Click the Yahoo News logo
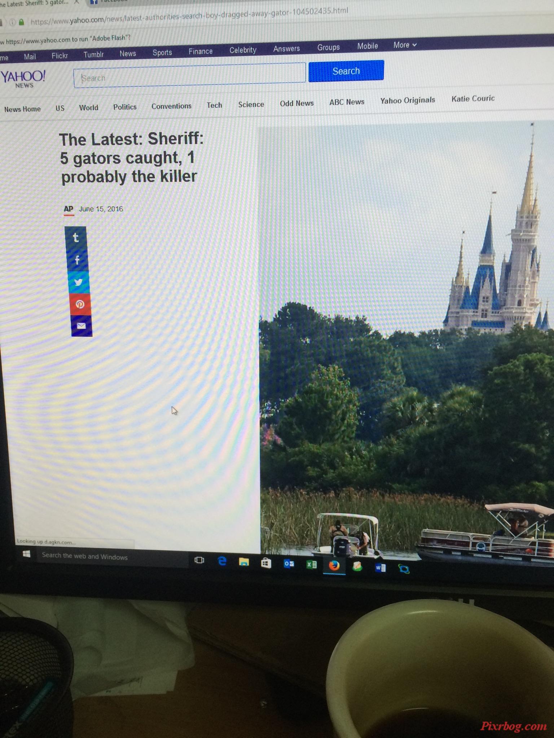This screenshot has height=738, width=554. coord(23,79)
